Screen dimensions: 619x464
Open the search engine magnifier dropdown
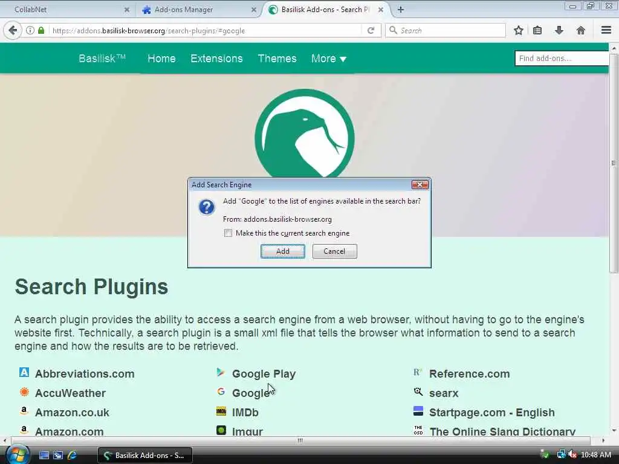tap(393, 30)
